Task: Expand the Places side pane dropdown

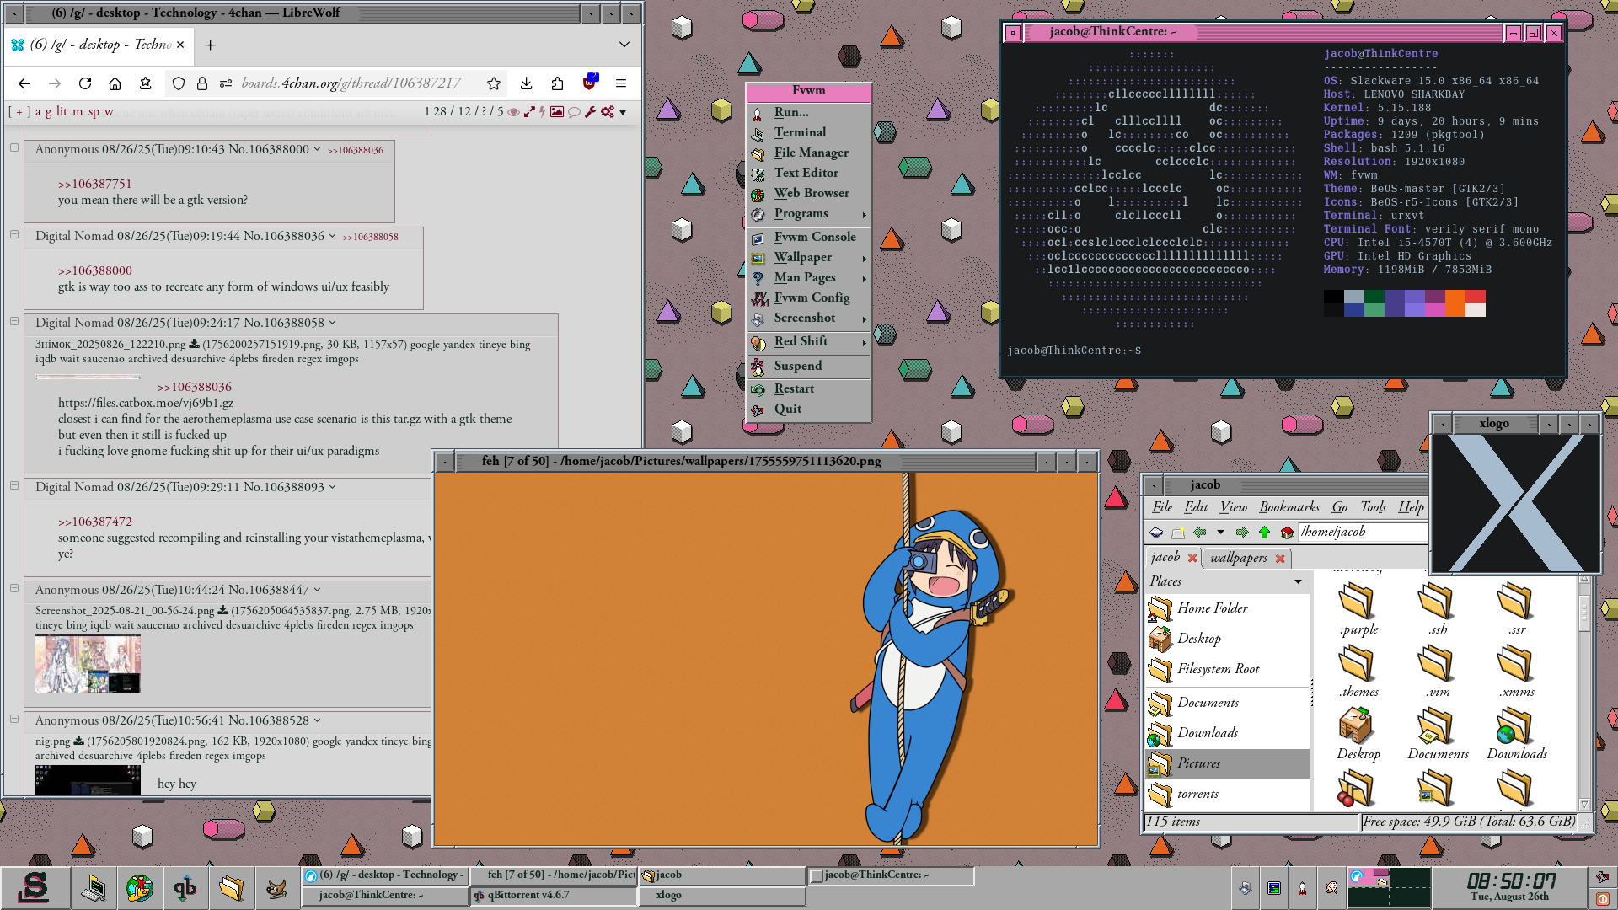Action: tap(1298, 581)
